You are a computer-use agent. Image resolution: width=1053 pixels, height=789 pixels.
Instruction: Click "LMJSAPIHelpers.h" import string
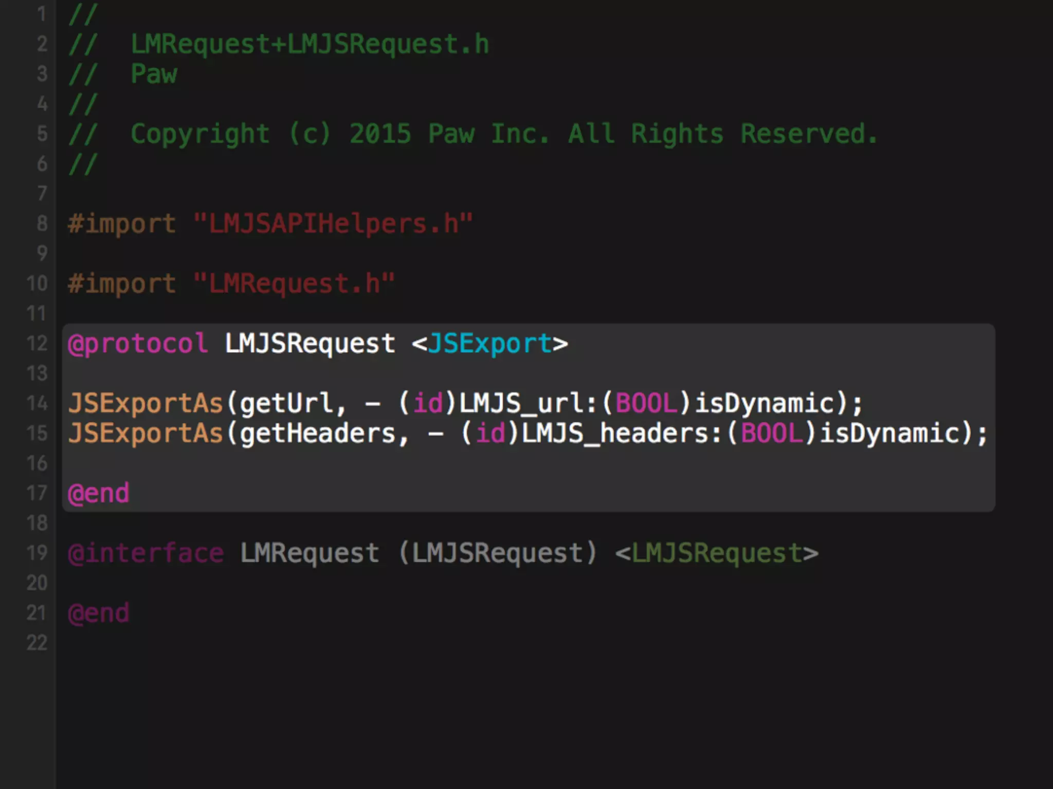coord(332,224)
